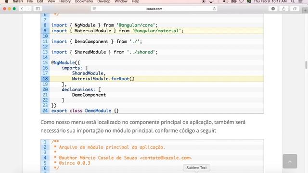Open the Safari menu
This screenshot has width=308, height=173.
pos(18,1)
